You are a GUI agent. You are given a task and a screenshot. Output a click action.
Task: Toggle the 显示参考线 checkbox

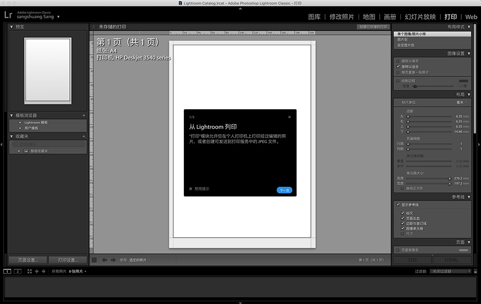[x=398, y=205]
